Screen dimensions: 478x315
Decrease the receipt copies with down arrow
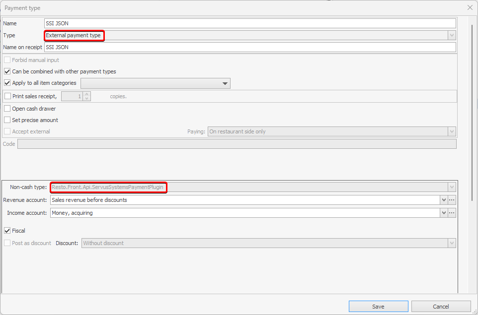coord(87,99)
